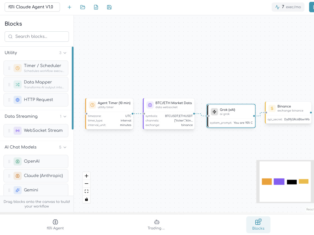
Task: Click the Agent Timer node clock icon
Action: click(92, 105)
